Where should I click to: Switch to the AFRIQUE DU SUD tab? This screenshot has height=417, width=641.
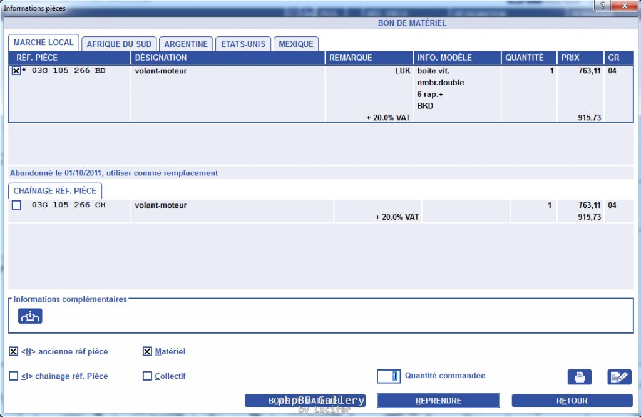pos(119,44)
